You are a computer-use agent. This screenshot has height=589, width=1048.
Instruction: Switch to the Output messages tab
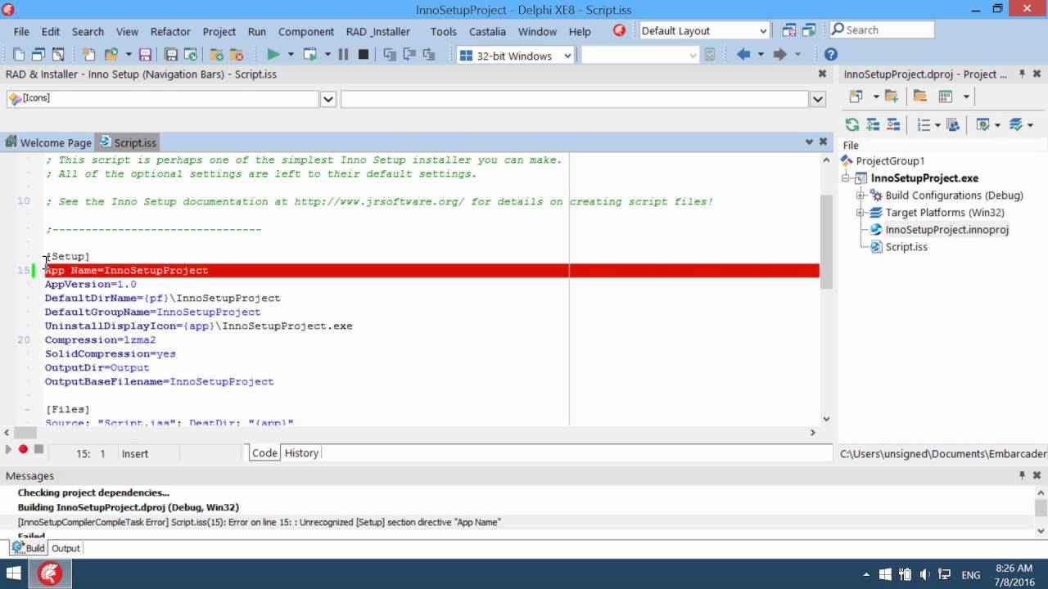point(65,548)
